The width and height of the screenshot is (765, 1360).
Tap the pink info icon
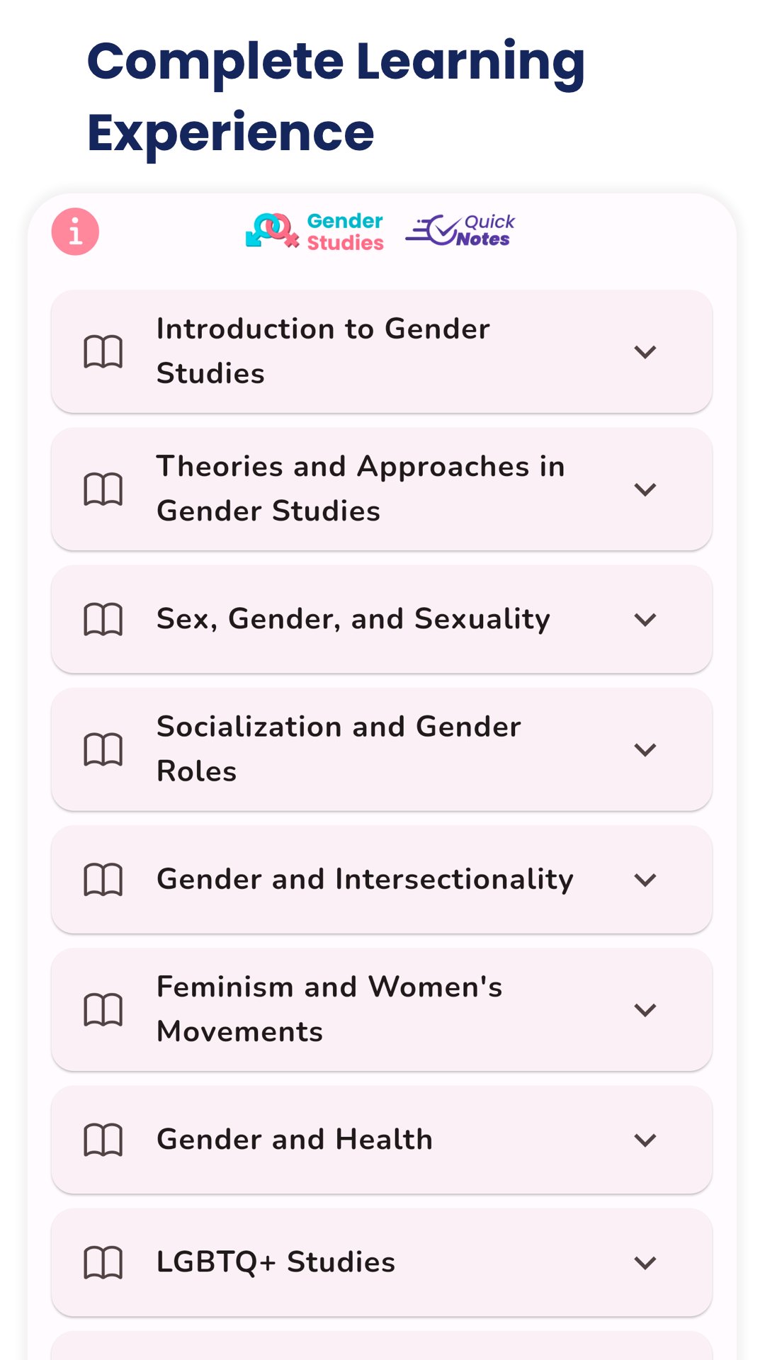(75, 231)
